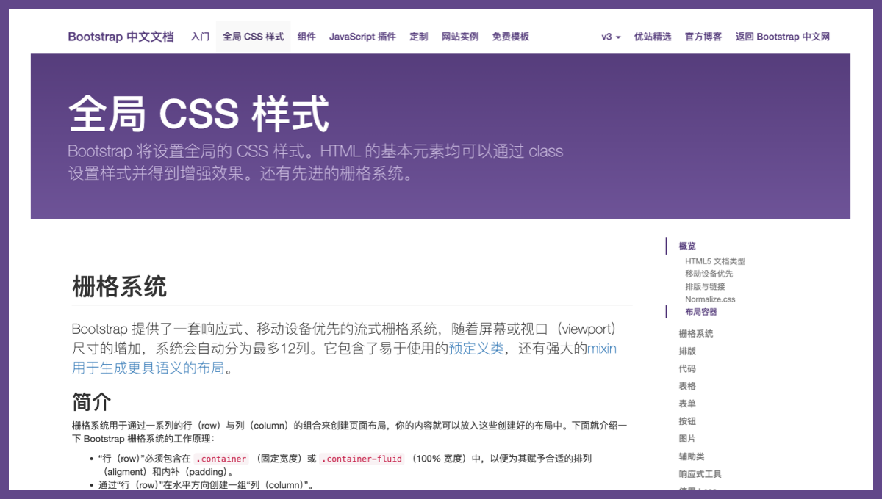The height and width of the screenshot is (499, 882).
Task: Jump to 栅格系统 in sidebar
Action: click(696, 334)
